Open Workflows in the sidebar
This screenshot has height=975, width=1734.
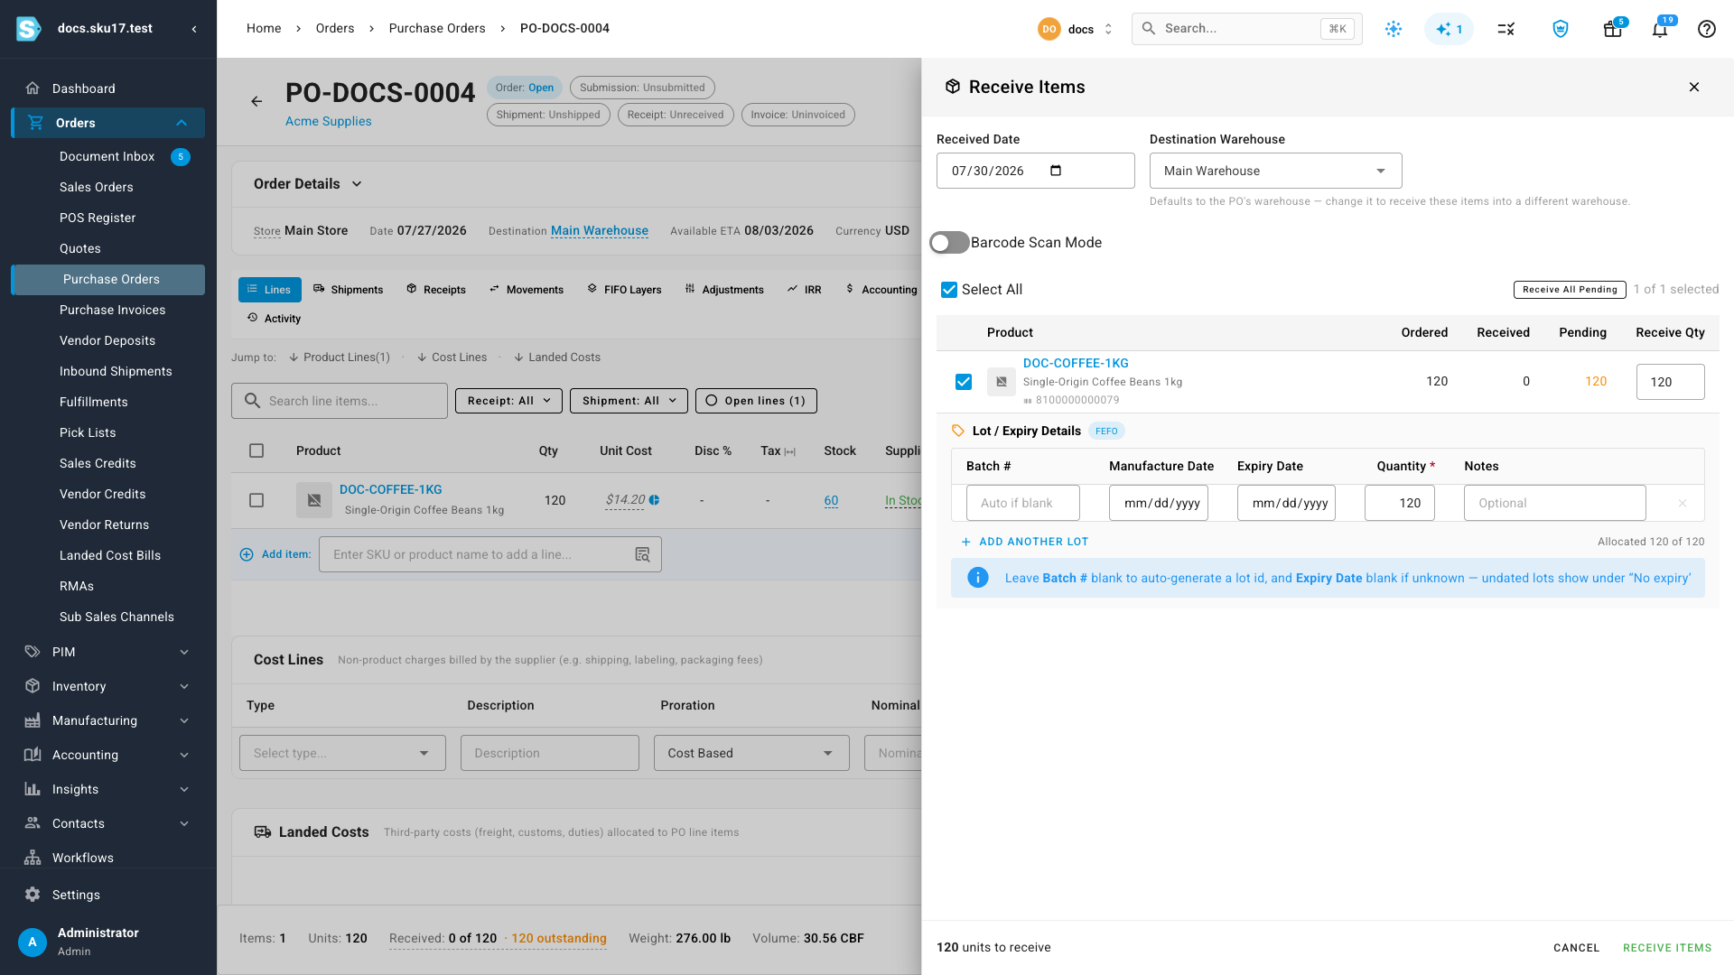(107, 858)
